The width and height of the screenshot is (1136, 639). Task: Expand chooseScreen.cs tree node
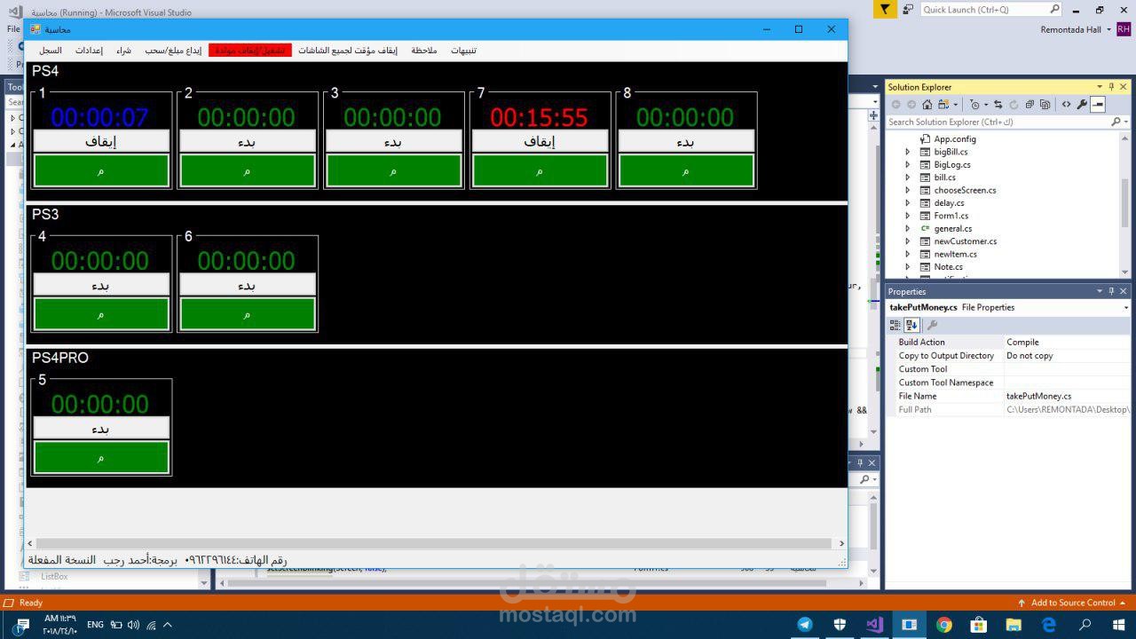coord(907,190)
